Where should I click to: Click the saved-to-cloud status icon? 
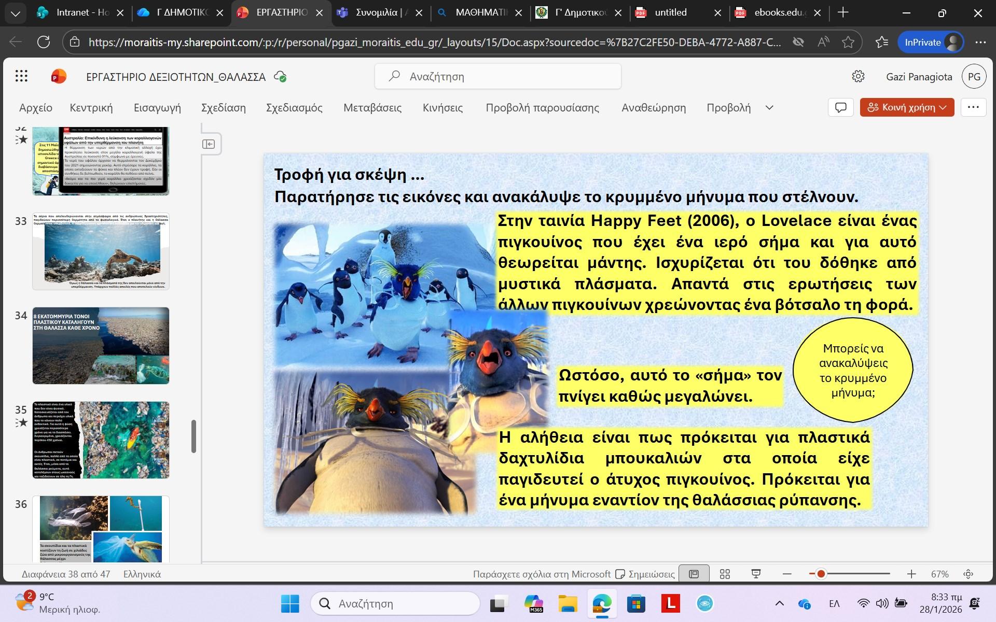click(x=280, y=77)
